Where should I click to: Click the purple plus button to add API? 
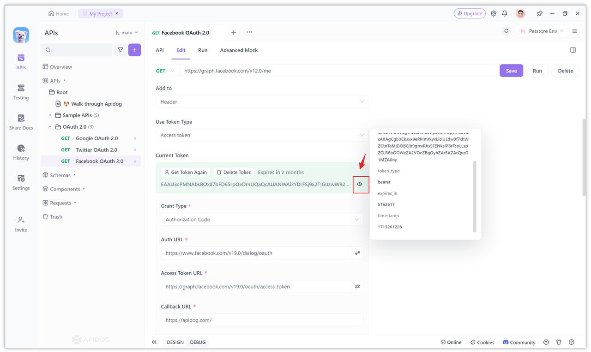click(134, 50)
